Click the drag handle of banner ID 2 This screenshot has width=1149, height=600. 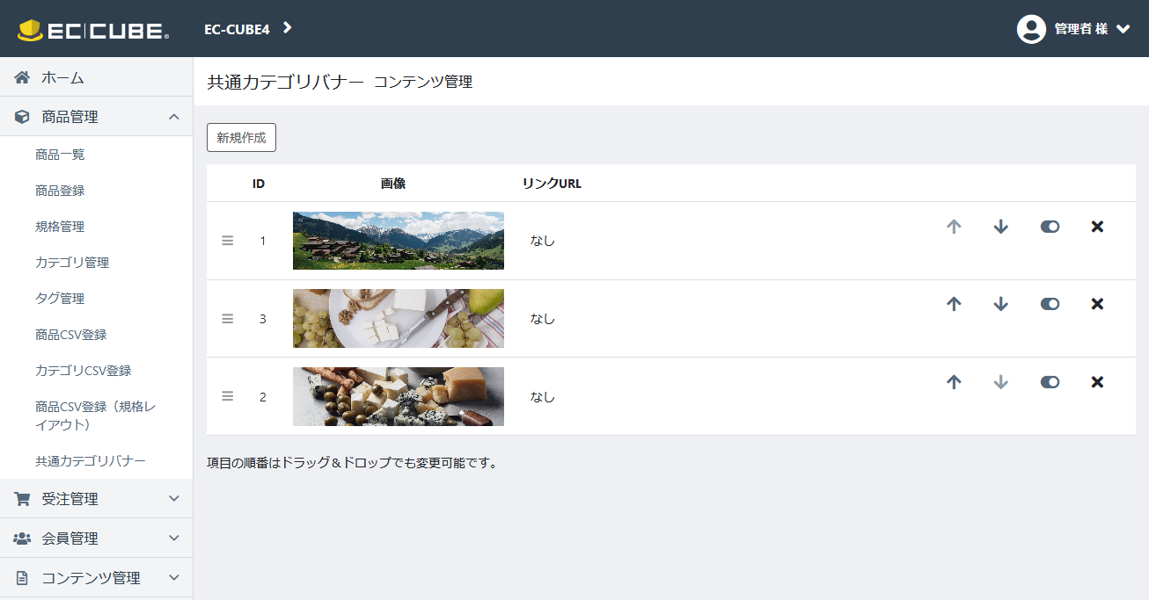click(x=228, y=397)
